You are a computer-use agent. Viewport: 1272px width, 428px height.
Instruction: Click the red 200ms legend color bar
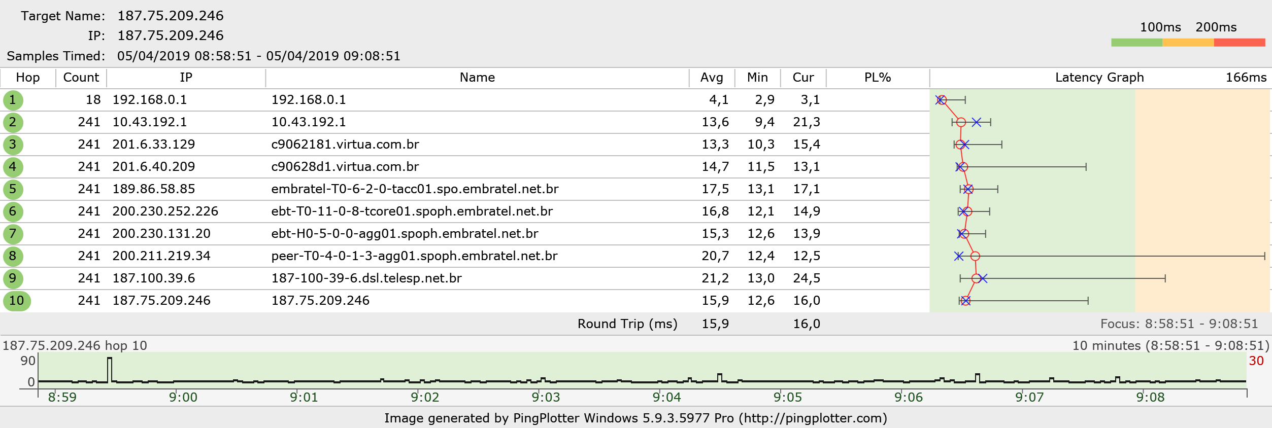click(1240, 43)
